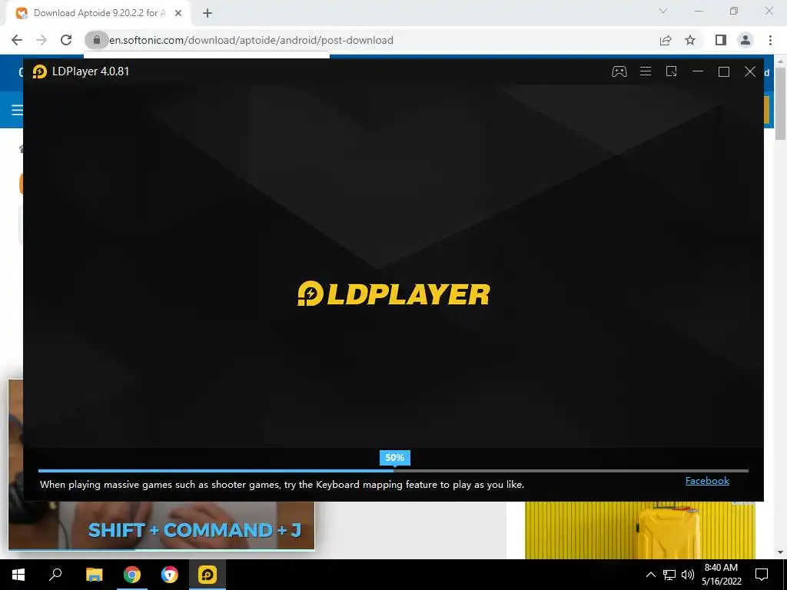This screenshot has width=787, height=590.
Task: Open File Explorer from taskbar
Action: point(94,575)
